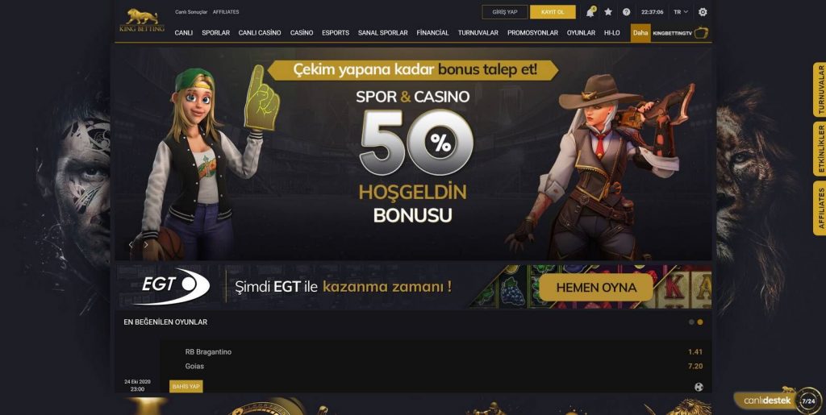Open the ESPORTS menu item
This screenshot has height=415, width=826.
(x=336, y=32)
